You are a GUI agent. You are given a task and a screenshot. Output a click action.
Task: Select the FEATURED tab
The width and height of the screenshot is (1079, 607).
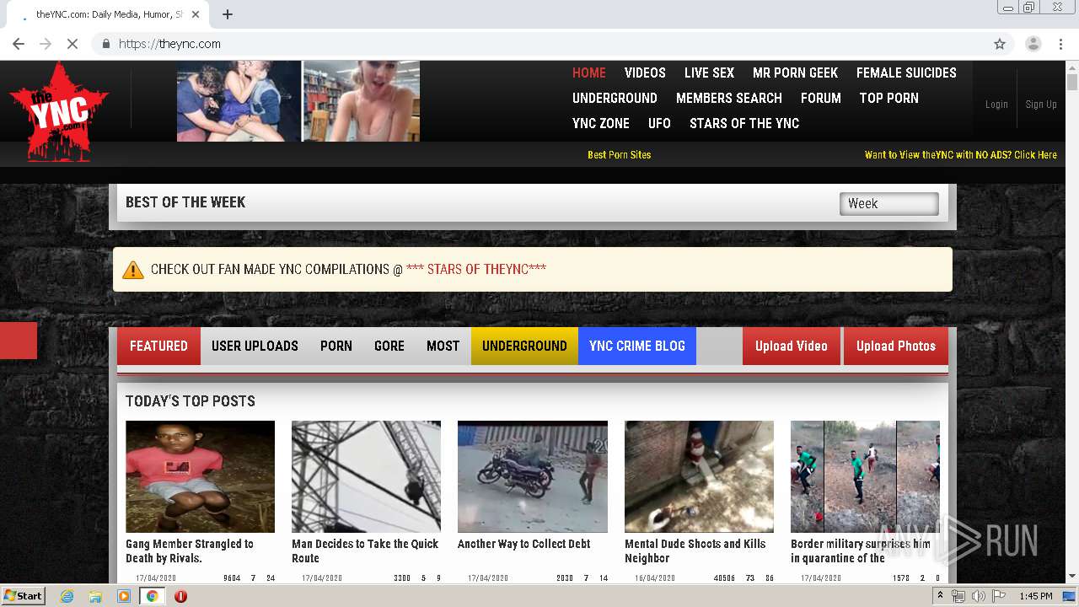coord(158,346)
